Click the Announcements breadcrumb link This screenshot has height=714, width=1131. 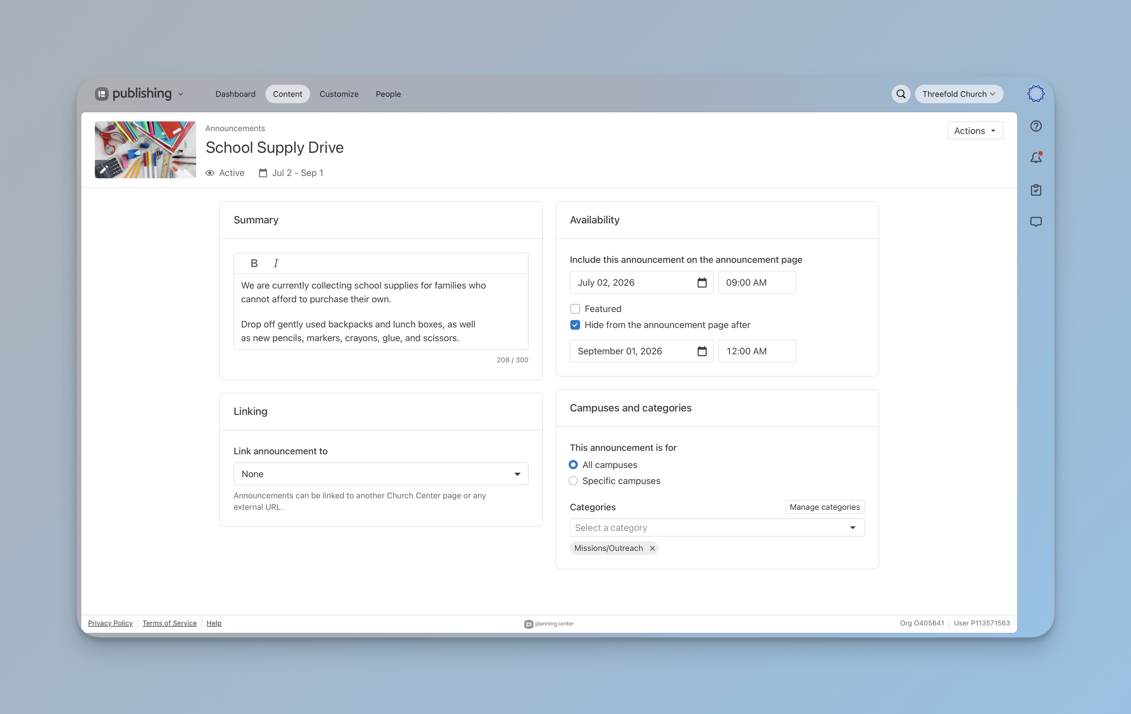coord(235,128)
